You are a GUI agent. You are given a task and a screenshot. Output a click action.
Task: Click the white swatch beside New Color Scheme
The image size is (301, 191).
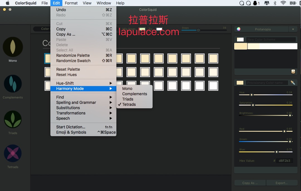tap(240, 40)
